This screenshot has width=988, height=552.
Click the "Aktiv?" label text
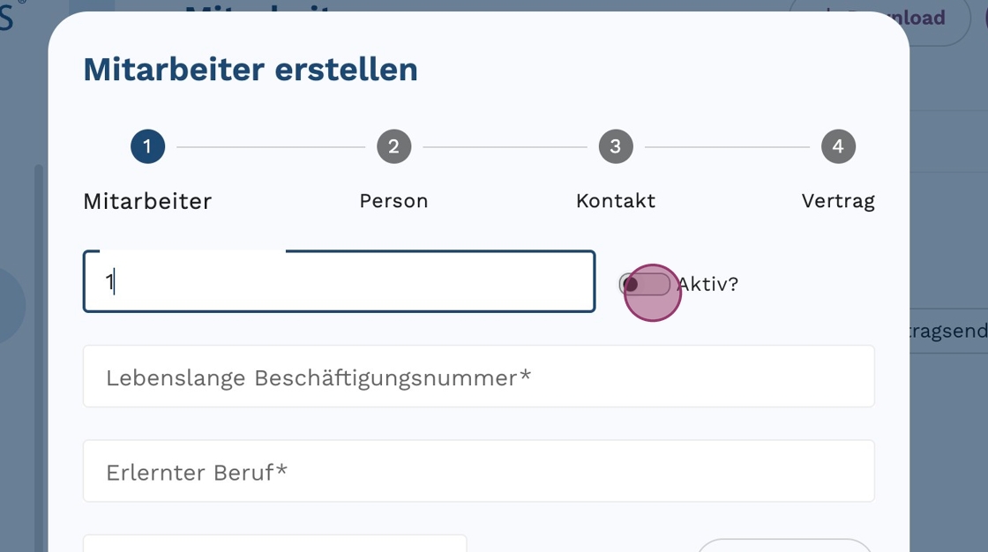click(x=708, y=284)
